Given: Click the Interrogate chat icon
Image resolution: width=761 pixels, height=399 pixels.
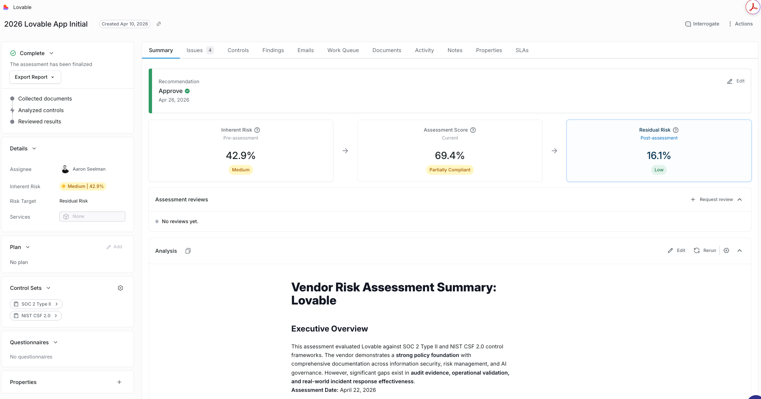Looking at the screenshot, I should (688, 24).
